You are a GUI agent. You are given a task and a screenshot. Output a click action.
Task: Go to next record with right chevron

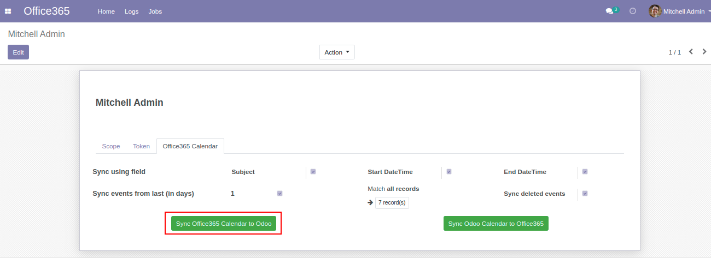click(704, 52)
